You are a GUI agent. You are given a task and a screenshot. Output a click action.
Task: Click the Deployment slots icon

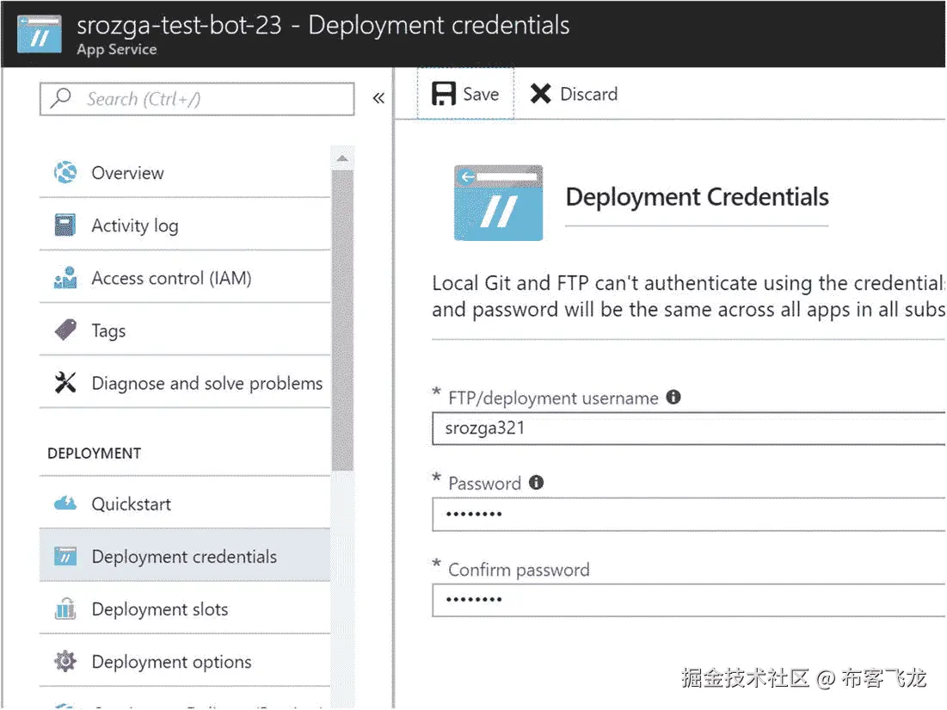tap(65, 609)
